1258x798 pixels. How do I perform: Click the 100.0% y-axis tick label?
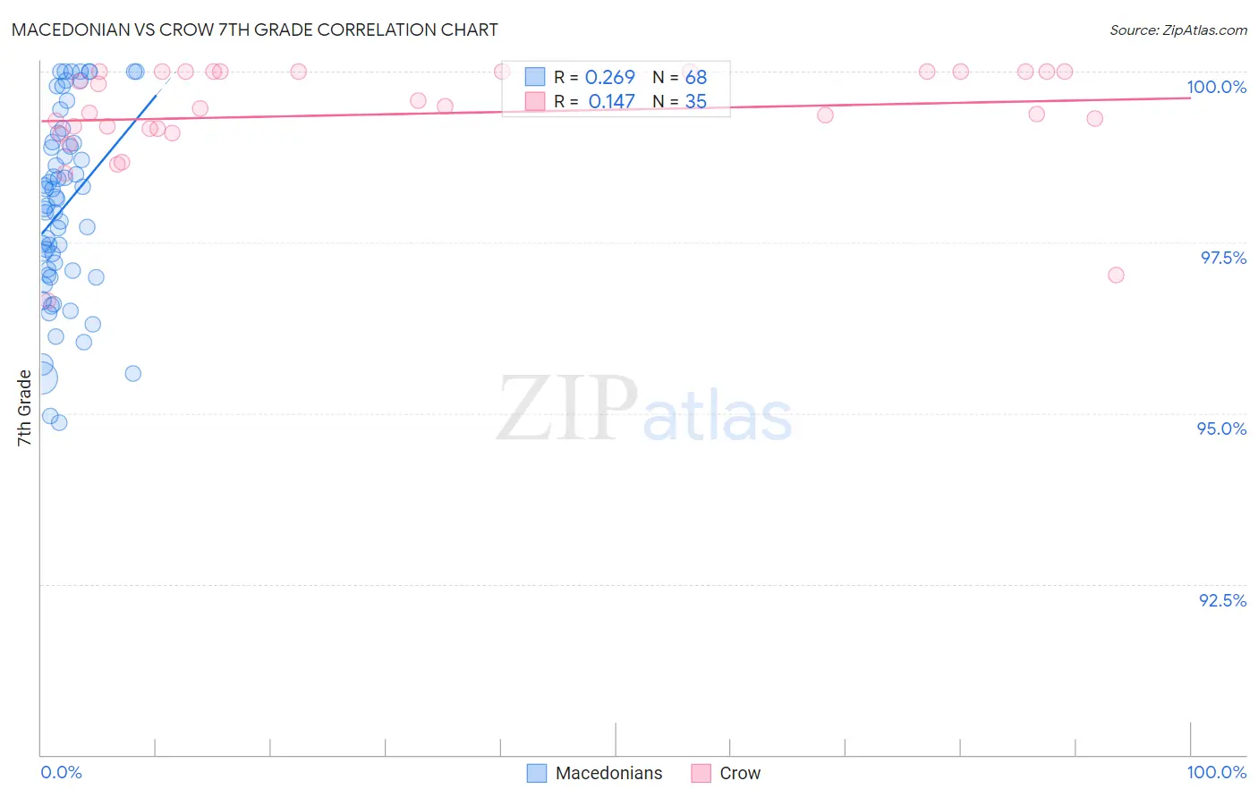(x=1216, y=87)
